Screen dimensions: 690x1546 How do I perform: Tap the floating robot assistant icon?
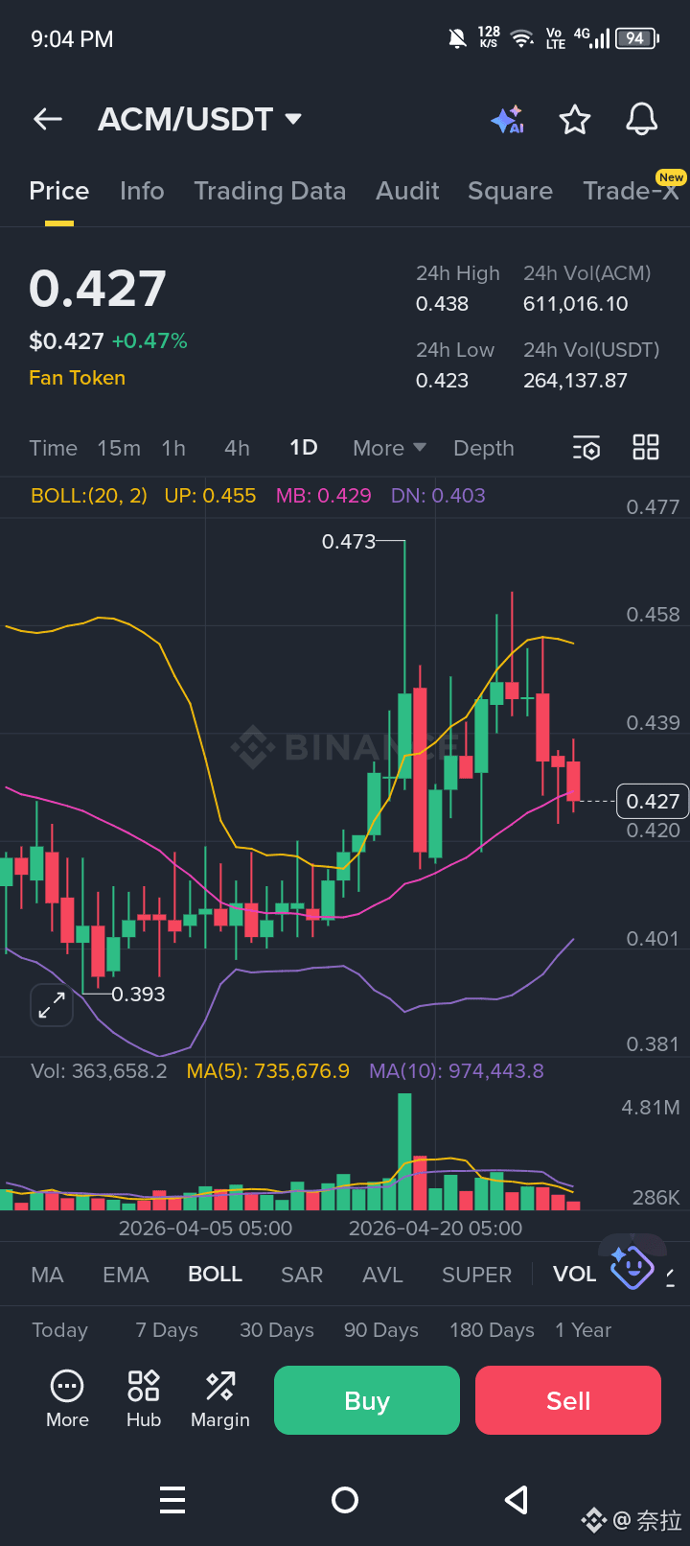pyautogui.click(x=632, y=1267)
